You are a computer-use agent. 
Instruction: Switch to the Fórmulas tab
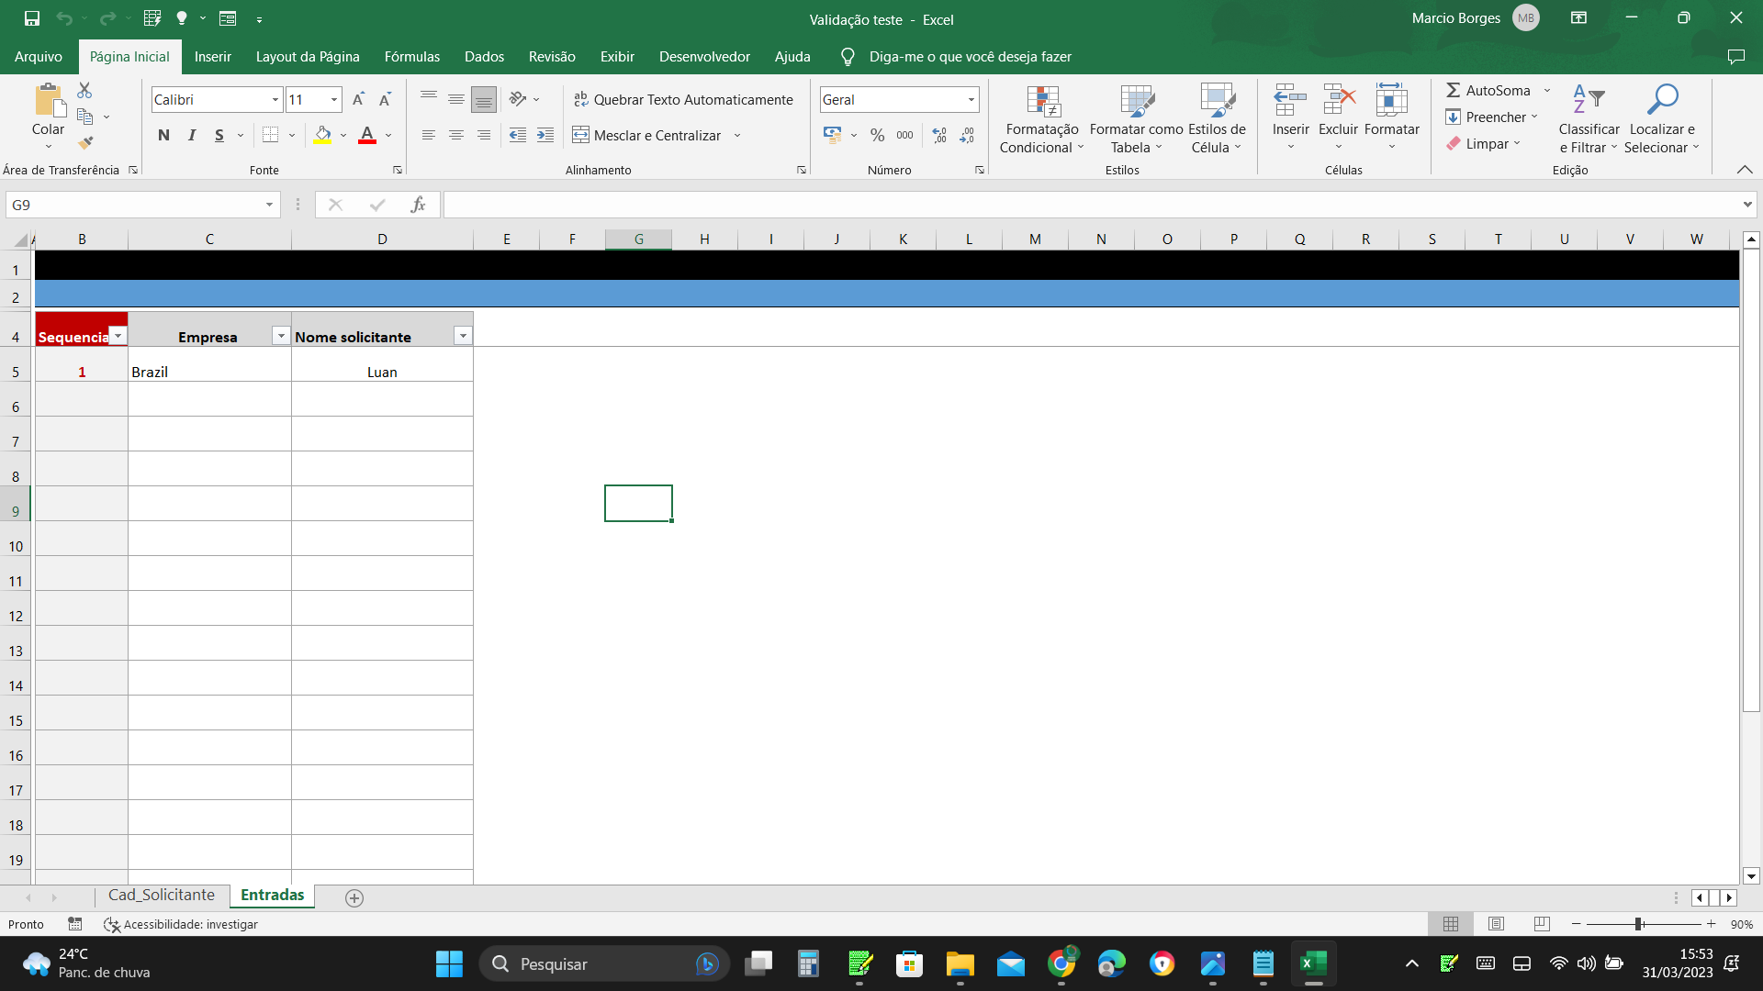[x=412, y=57]
